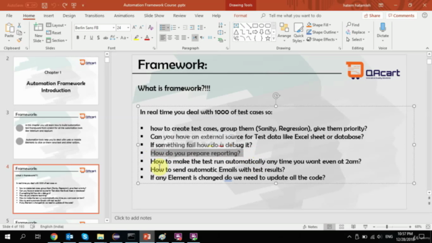Click the Comments button

[x=401, y=16]
